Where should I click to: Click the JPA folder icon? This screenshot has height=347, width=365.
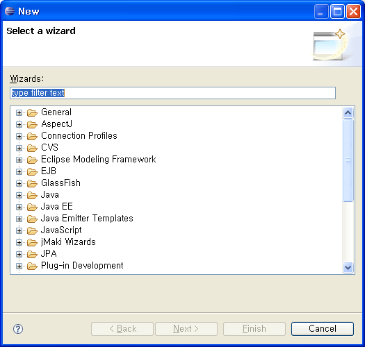pyautogui.click(x=32, y=254)
